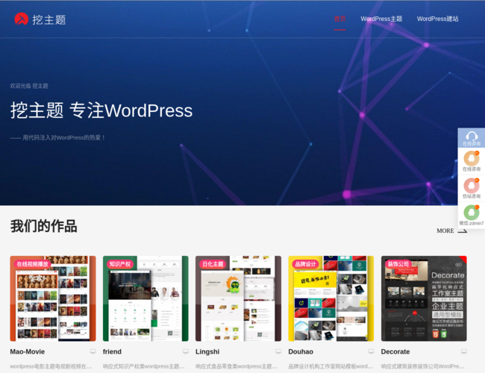The width and height of the screenshot is (485, 373).
Task: Open the Mao-Movie theme title link
Action: pyautogui.click(x=27, y=351)
